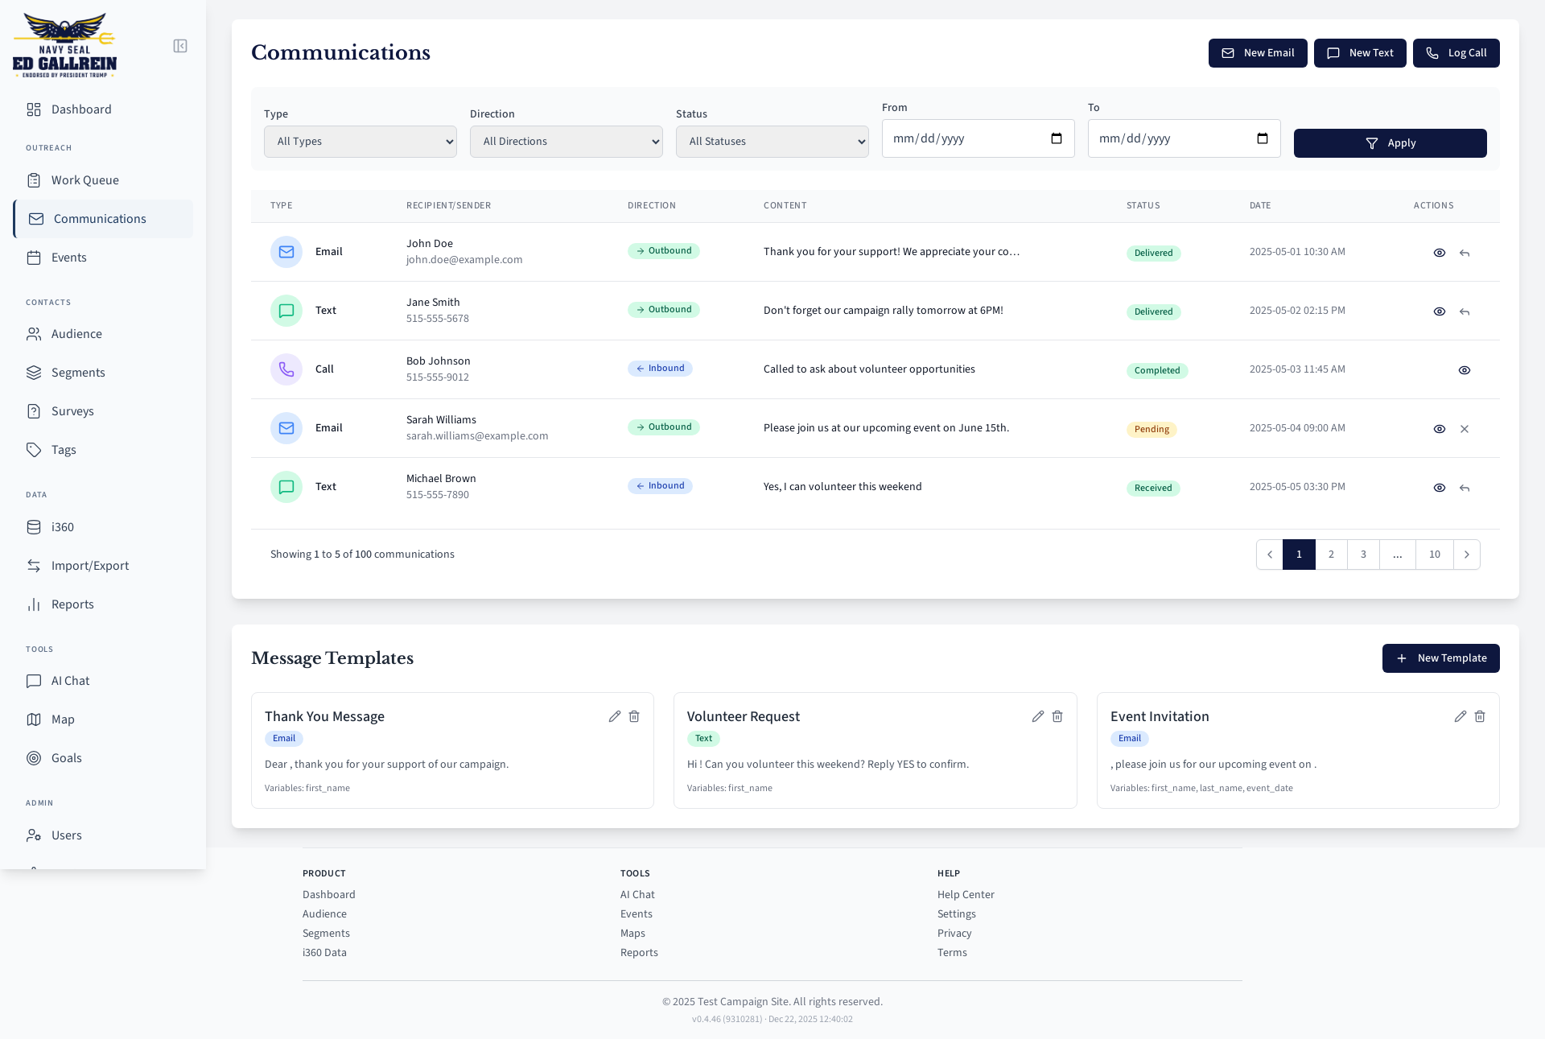
Task: Go to Segments in sidebar
Action: point(78,373)
